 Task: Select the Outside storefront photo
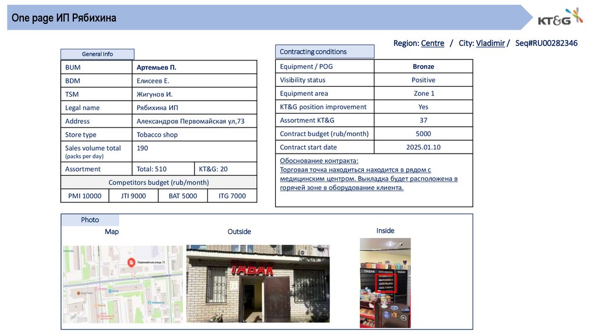click(x=258, y=283)
